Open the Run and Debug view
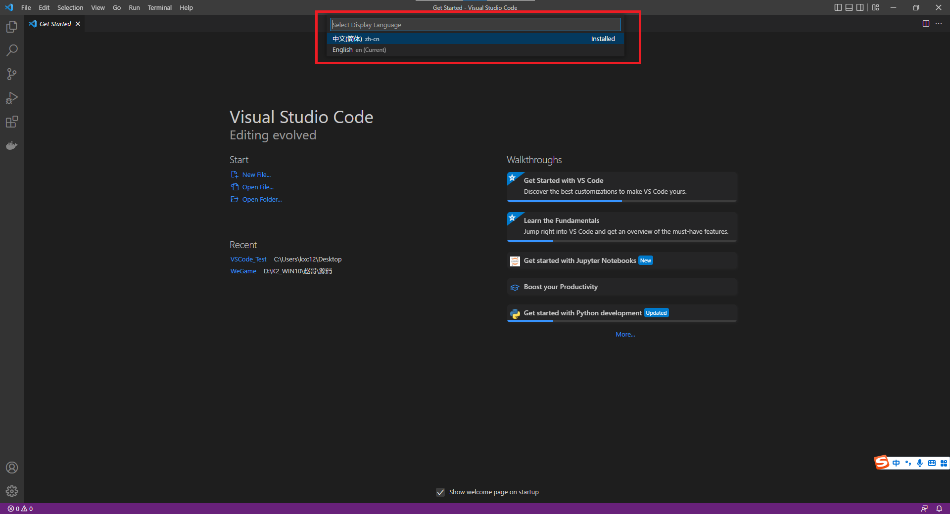The height and width of the screenshot is (514, 950). (x=12, y=97)
